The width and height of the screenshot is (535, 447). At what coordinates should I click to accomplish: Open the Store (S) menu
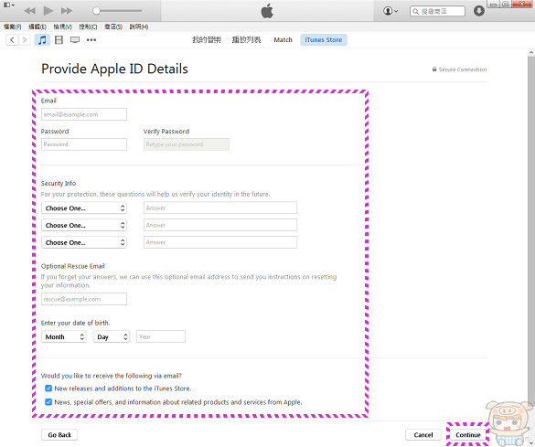(x=113, y=27)
